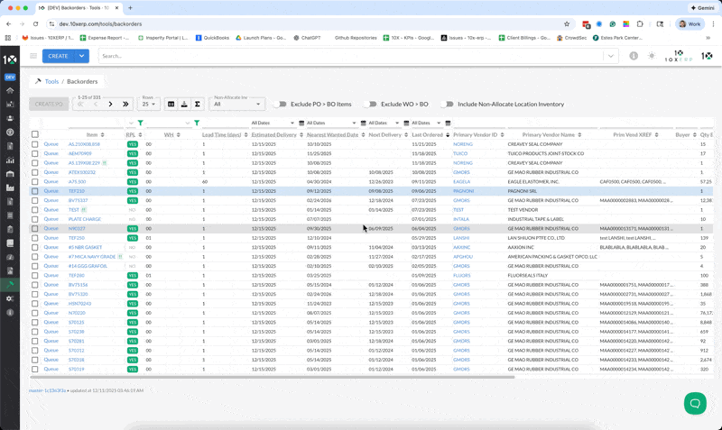Screen dimensions: 722x430
Task: Open the Non-Allocate Inv dropdown
Action: 236,105
